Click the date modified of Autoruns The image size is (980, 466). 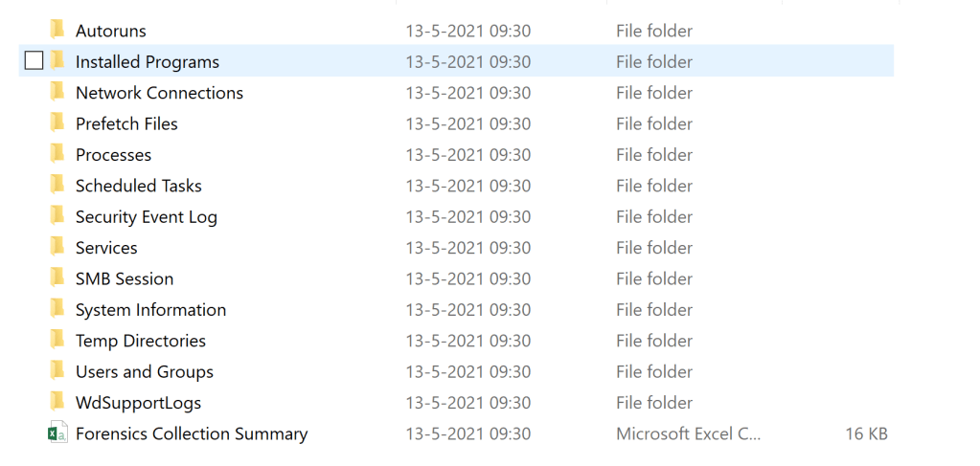pos(467,31)
